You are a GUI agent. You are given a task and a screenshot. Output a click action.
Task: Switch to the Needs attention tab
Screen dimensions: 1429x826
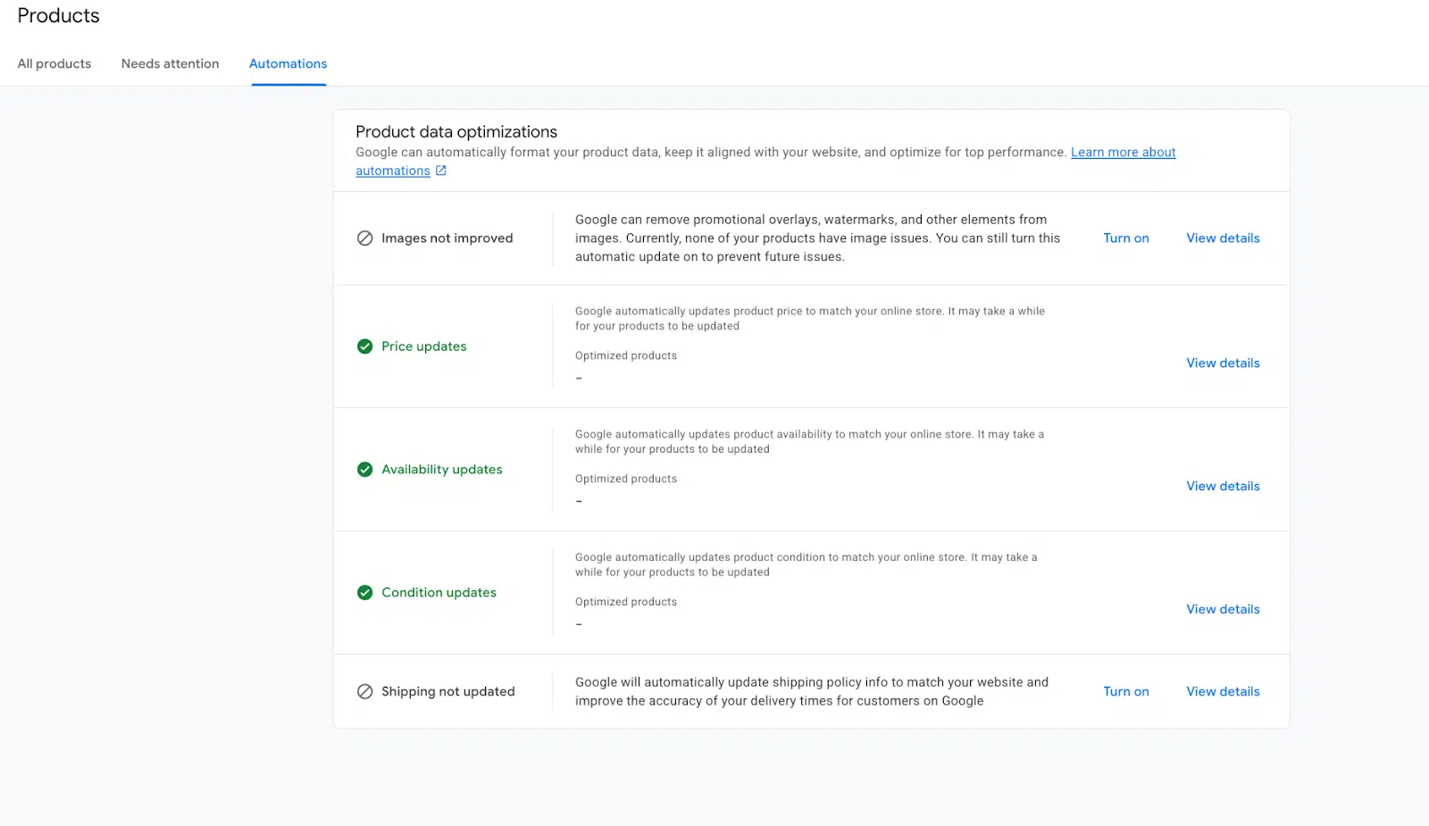170,63
